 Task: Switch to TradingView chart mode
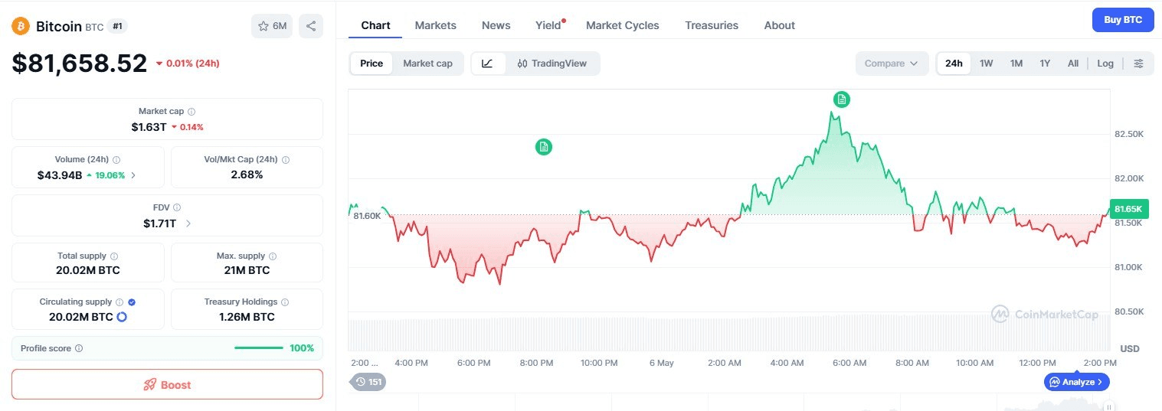[x=552, y=64]
